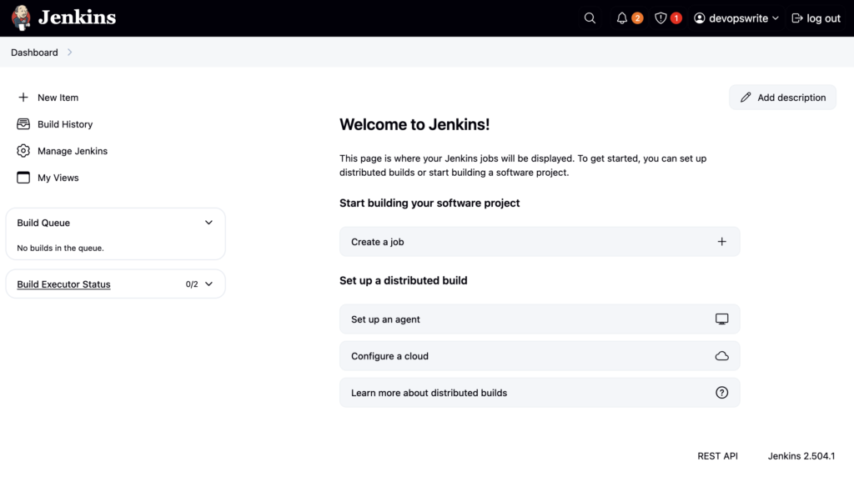
Task: Click red security warning count badge 1
Action: 676,18
